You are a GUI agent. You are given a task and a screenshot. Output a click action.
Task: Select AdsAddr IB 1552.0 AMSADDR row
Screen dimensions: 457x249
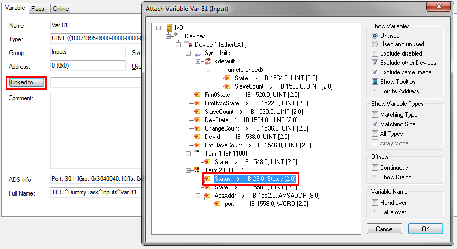click(266, 196)
